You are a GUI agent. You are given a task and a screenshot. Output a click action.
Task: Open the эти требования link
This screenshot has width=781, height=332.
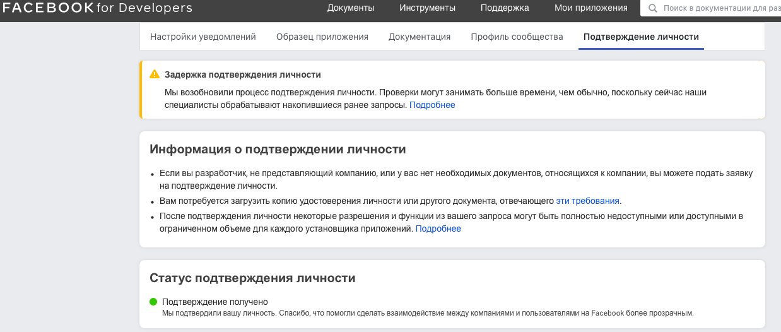(x=588, y=201)
